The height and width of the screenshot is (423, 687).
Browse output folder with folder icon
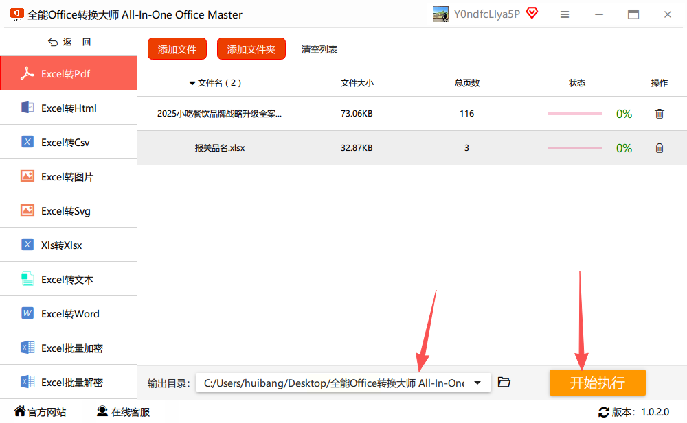[x=504, y=383]
